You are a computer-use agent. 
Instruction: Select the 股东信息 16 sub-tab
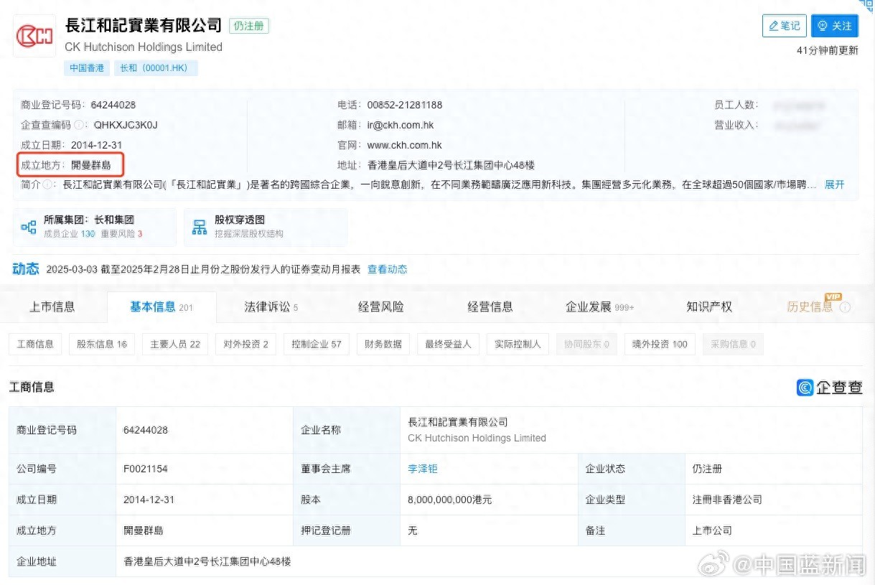(101, 345)
